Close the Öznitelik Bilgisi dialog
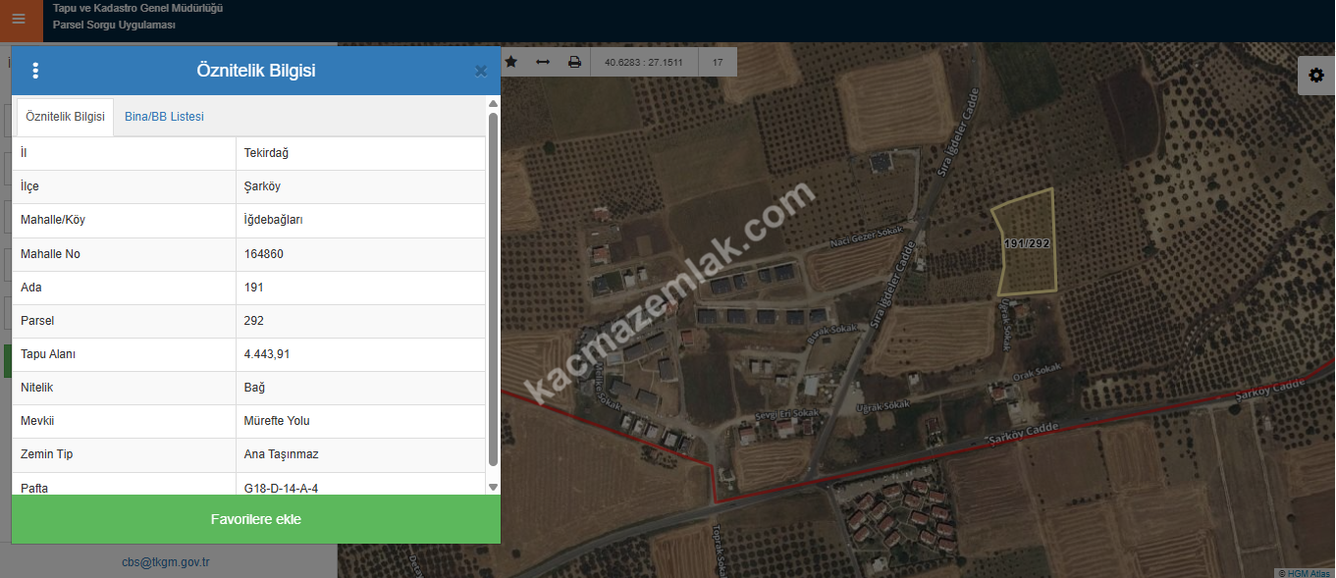This screenshot has height=578, width=1336. click(x=481, y=71)
